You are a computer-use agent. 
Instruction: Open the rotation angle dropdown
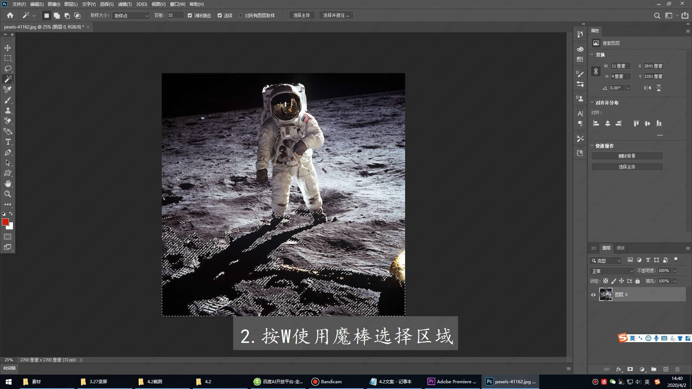click(x=628, y=88)
